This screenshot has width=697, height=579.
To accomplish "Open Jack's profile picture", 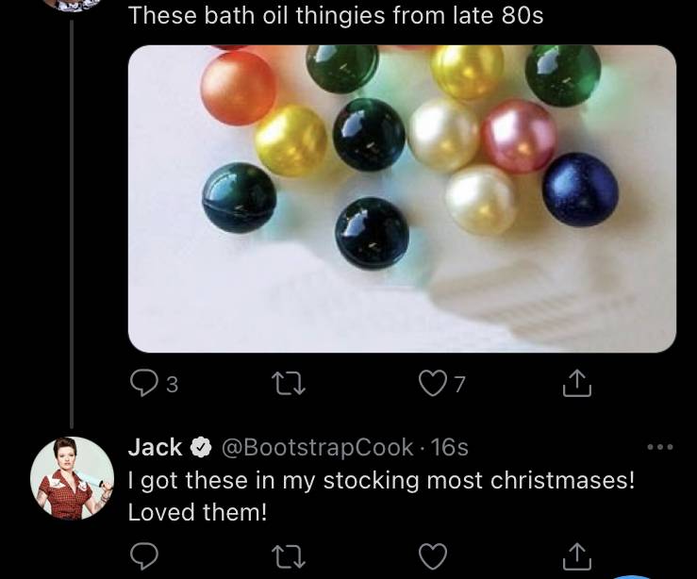I will coord(72,478).
